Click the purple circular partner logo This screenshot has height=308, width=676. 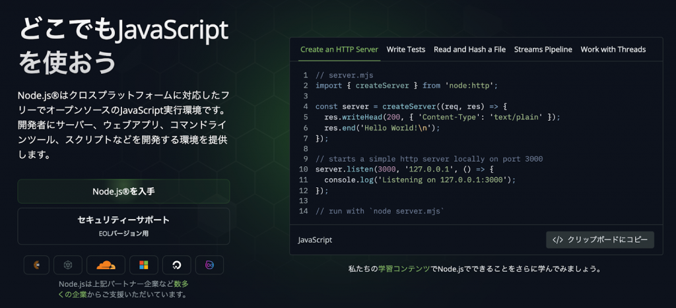pyautogui.click(x=209, y=264)
